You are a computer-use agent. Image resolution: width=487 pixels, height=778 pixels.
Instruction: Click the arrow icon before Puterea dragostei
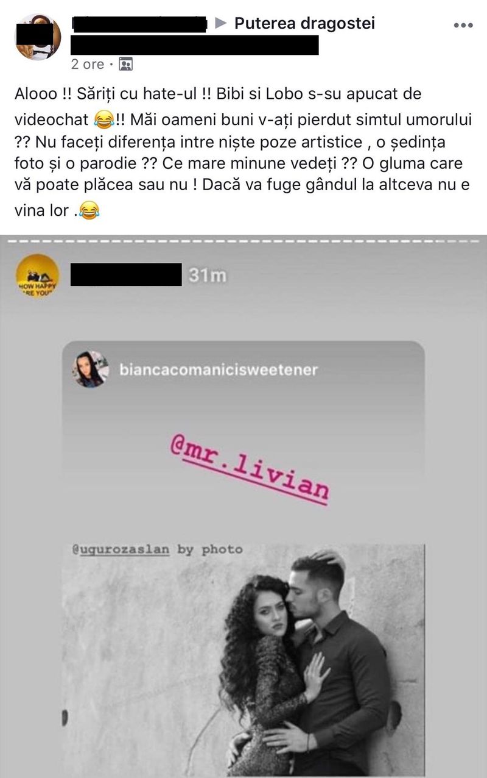pos(222,24)
